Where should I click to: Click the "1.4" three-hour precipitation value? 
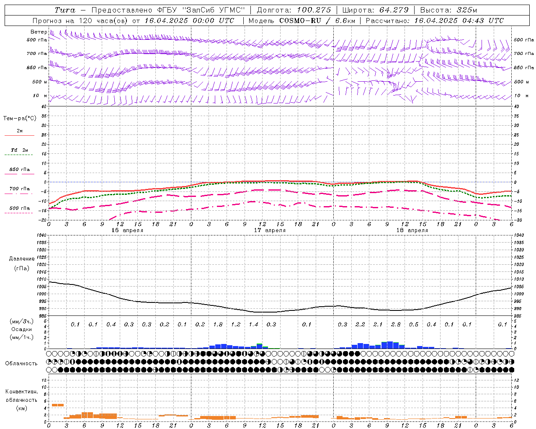point(253,324)
